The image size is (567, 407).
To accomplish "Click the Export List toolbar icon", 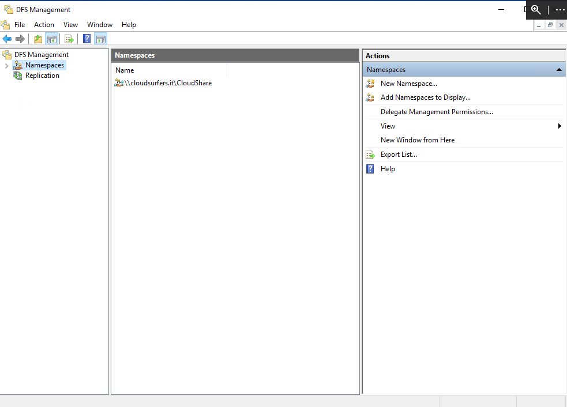I will pos(69,39).
